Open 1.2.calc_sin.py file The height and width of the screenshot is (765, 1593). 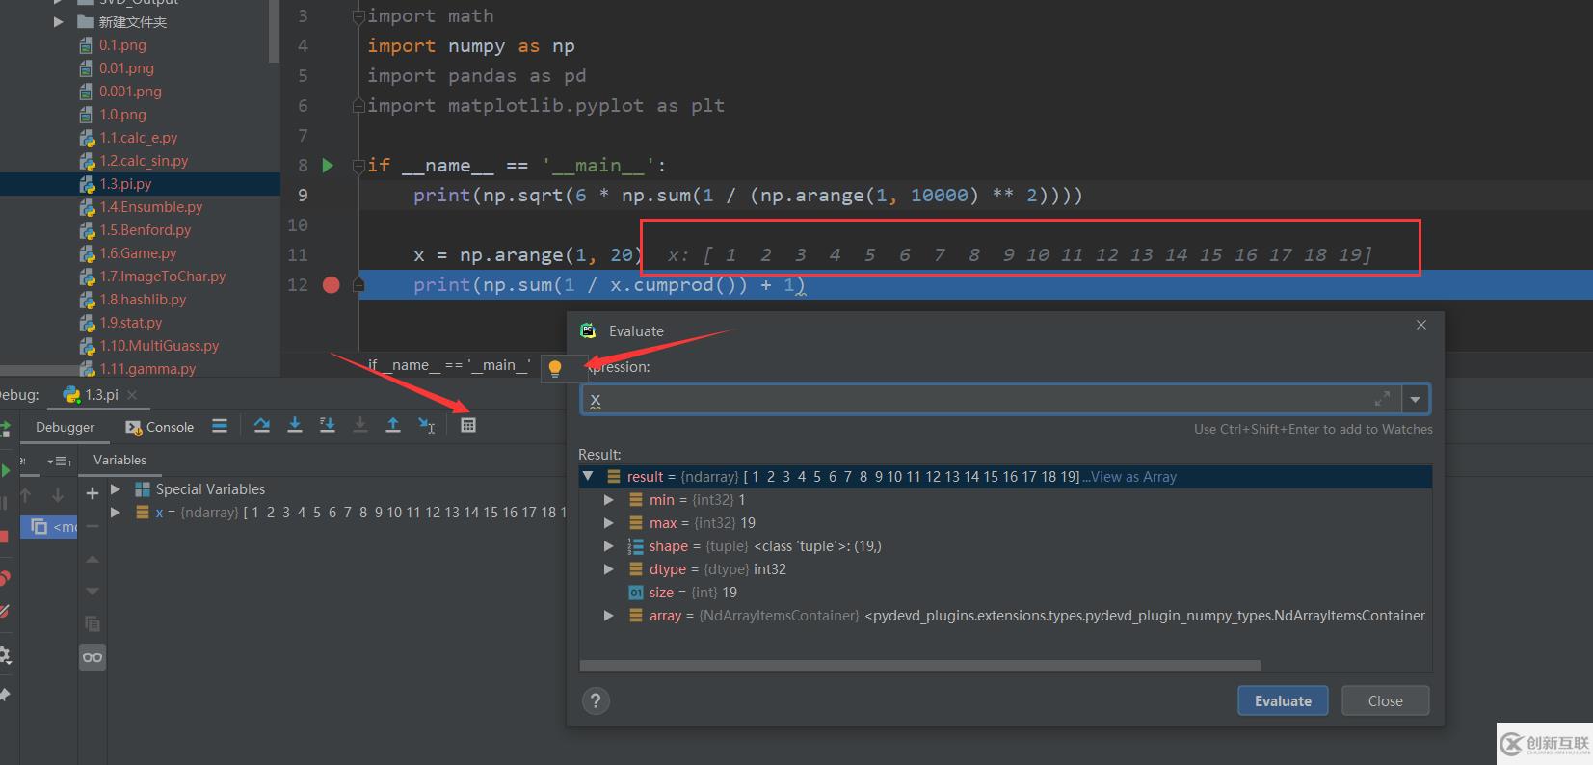pyautogui.click(x=144, y=161)
